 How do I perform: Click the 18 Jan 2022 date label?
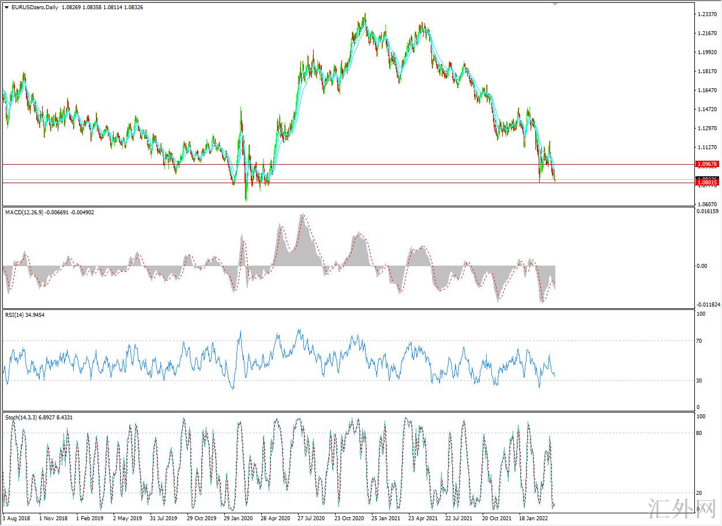pos(533,519)
